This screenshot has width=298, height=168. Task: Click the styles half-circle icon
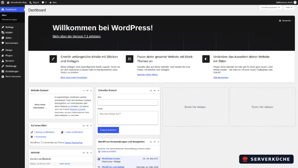tap(206, 59)
